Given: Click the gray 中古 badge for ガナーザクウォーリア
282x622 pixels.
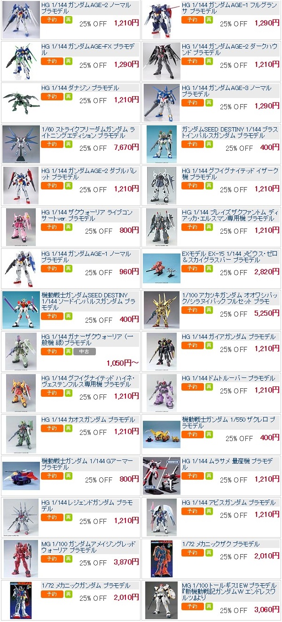Looking at the screenshot, I should tap(85, 352).
